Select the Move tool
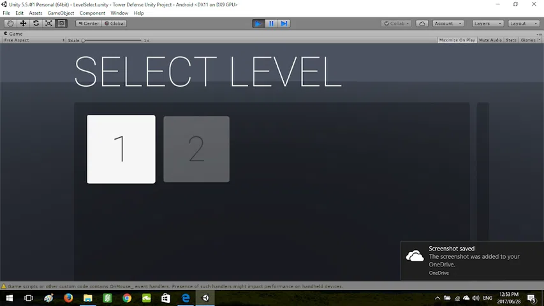This screenshot has height=306, width=544. click(23, 24)
